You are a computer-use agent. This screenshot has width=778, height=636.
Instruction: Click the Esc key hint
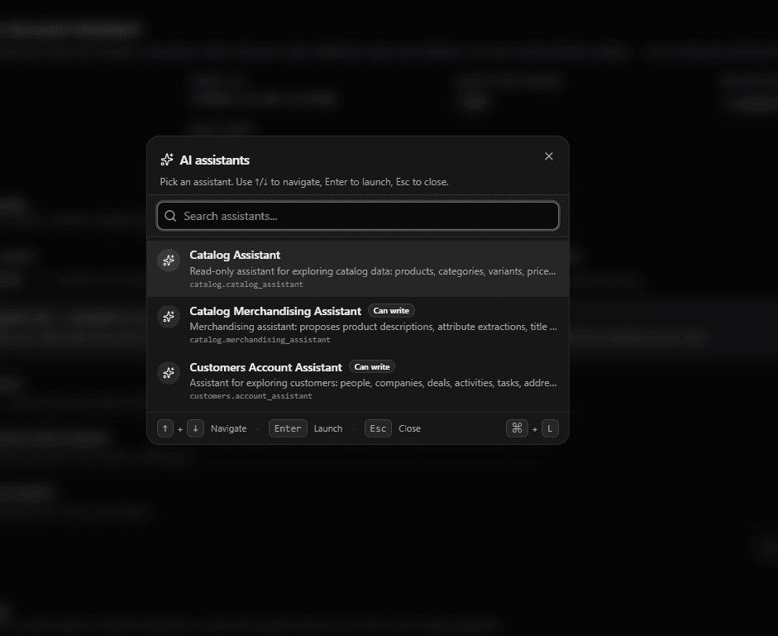tap(378, 428)
